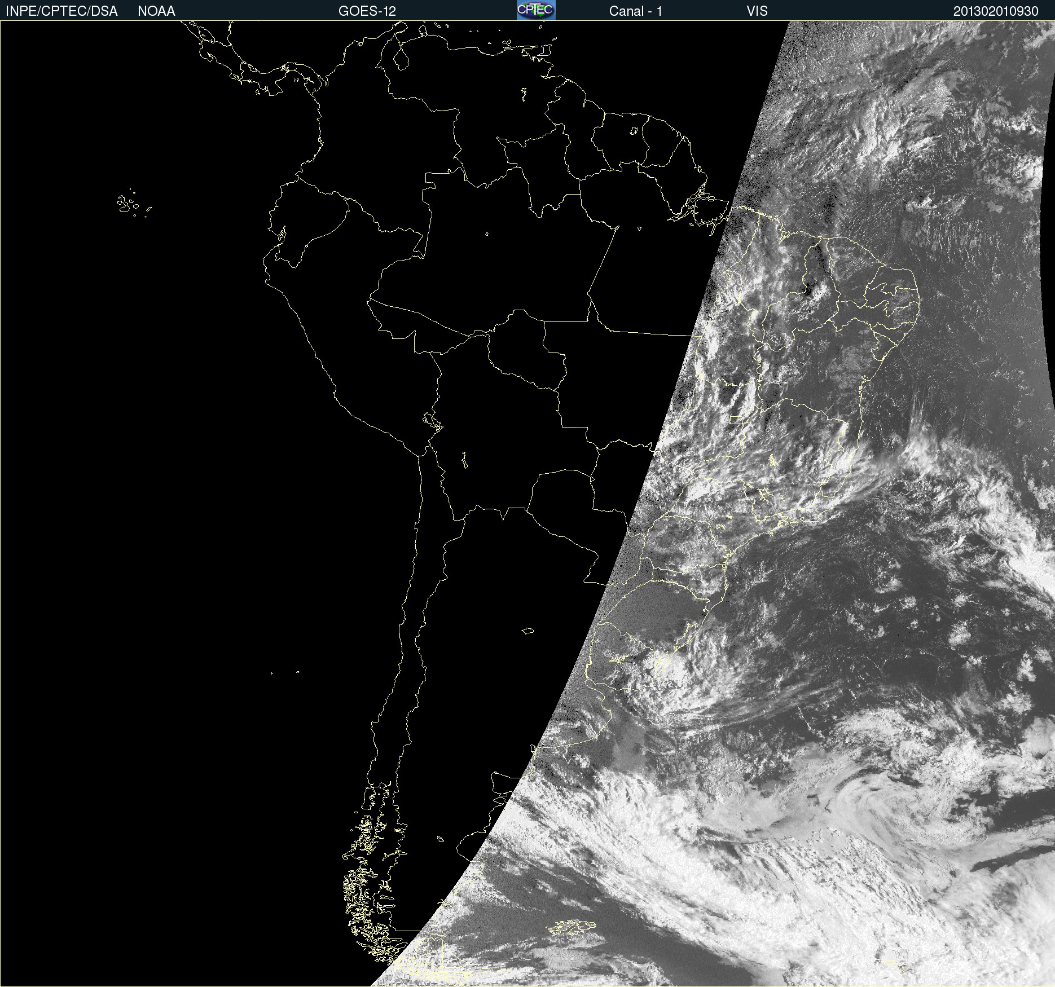Click the VIS label in header
The width and height of the screenshot is (1055, 987).
pos(757,11)
